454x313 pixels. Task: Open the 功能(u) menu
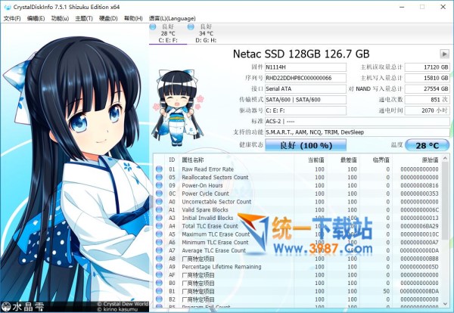pos(60,18)
